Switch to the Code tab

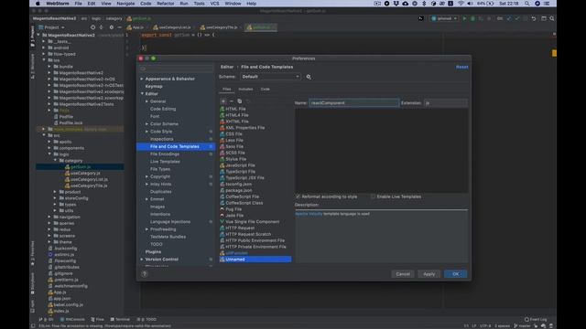coord(265,90)
